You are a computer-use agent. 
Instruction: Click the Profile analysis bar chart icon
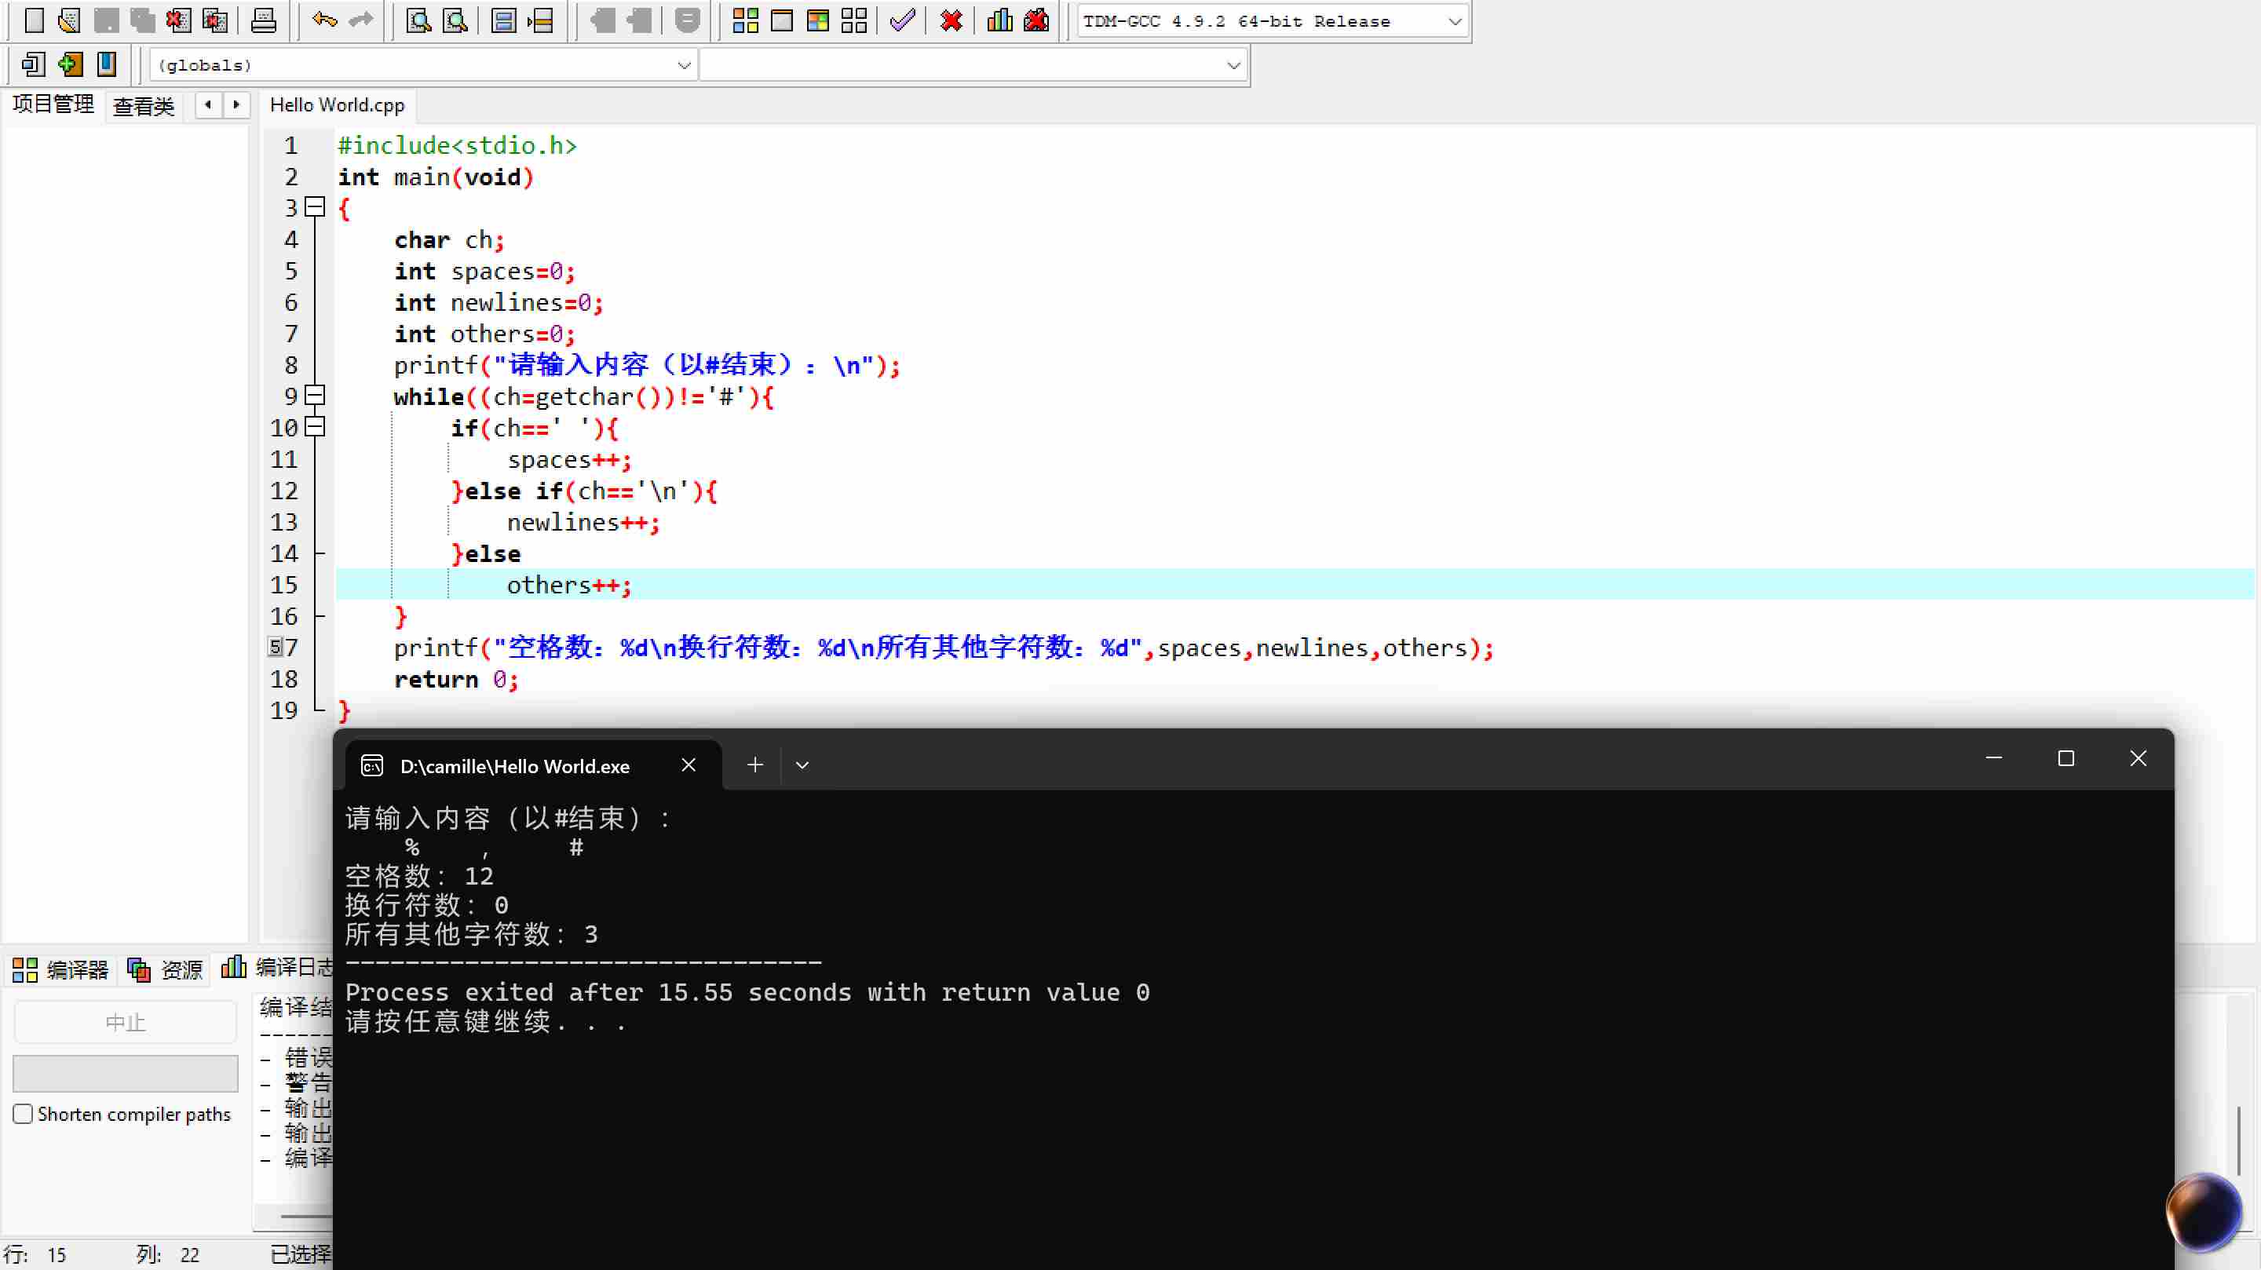tap(999, 20)
